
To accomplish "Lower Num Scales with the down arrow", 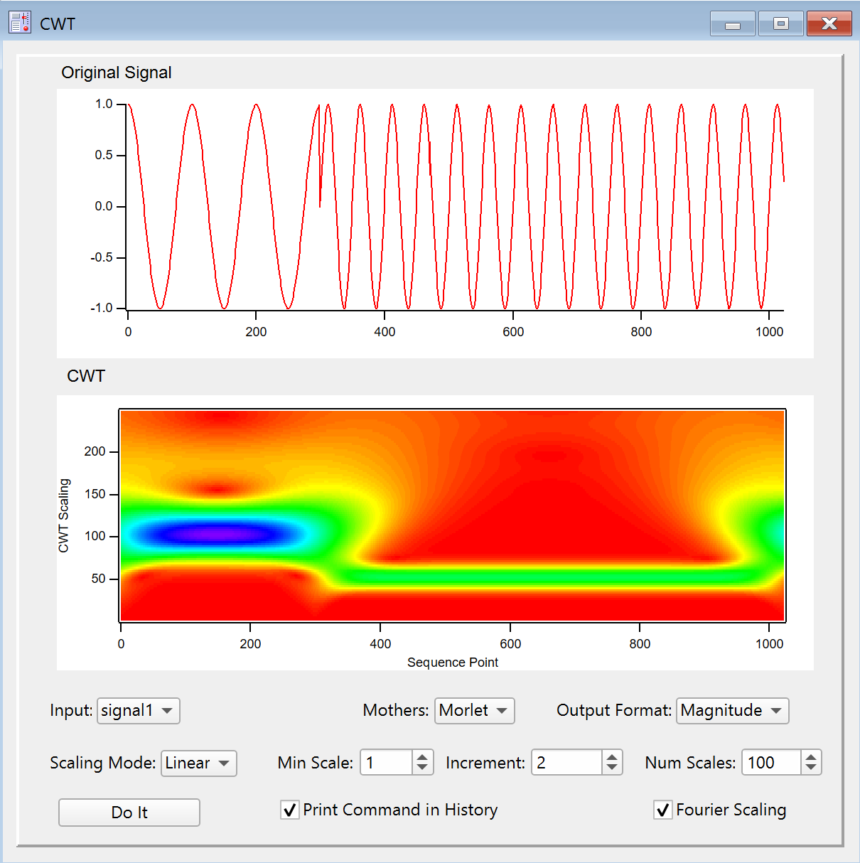I will (811, 768).
